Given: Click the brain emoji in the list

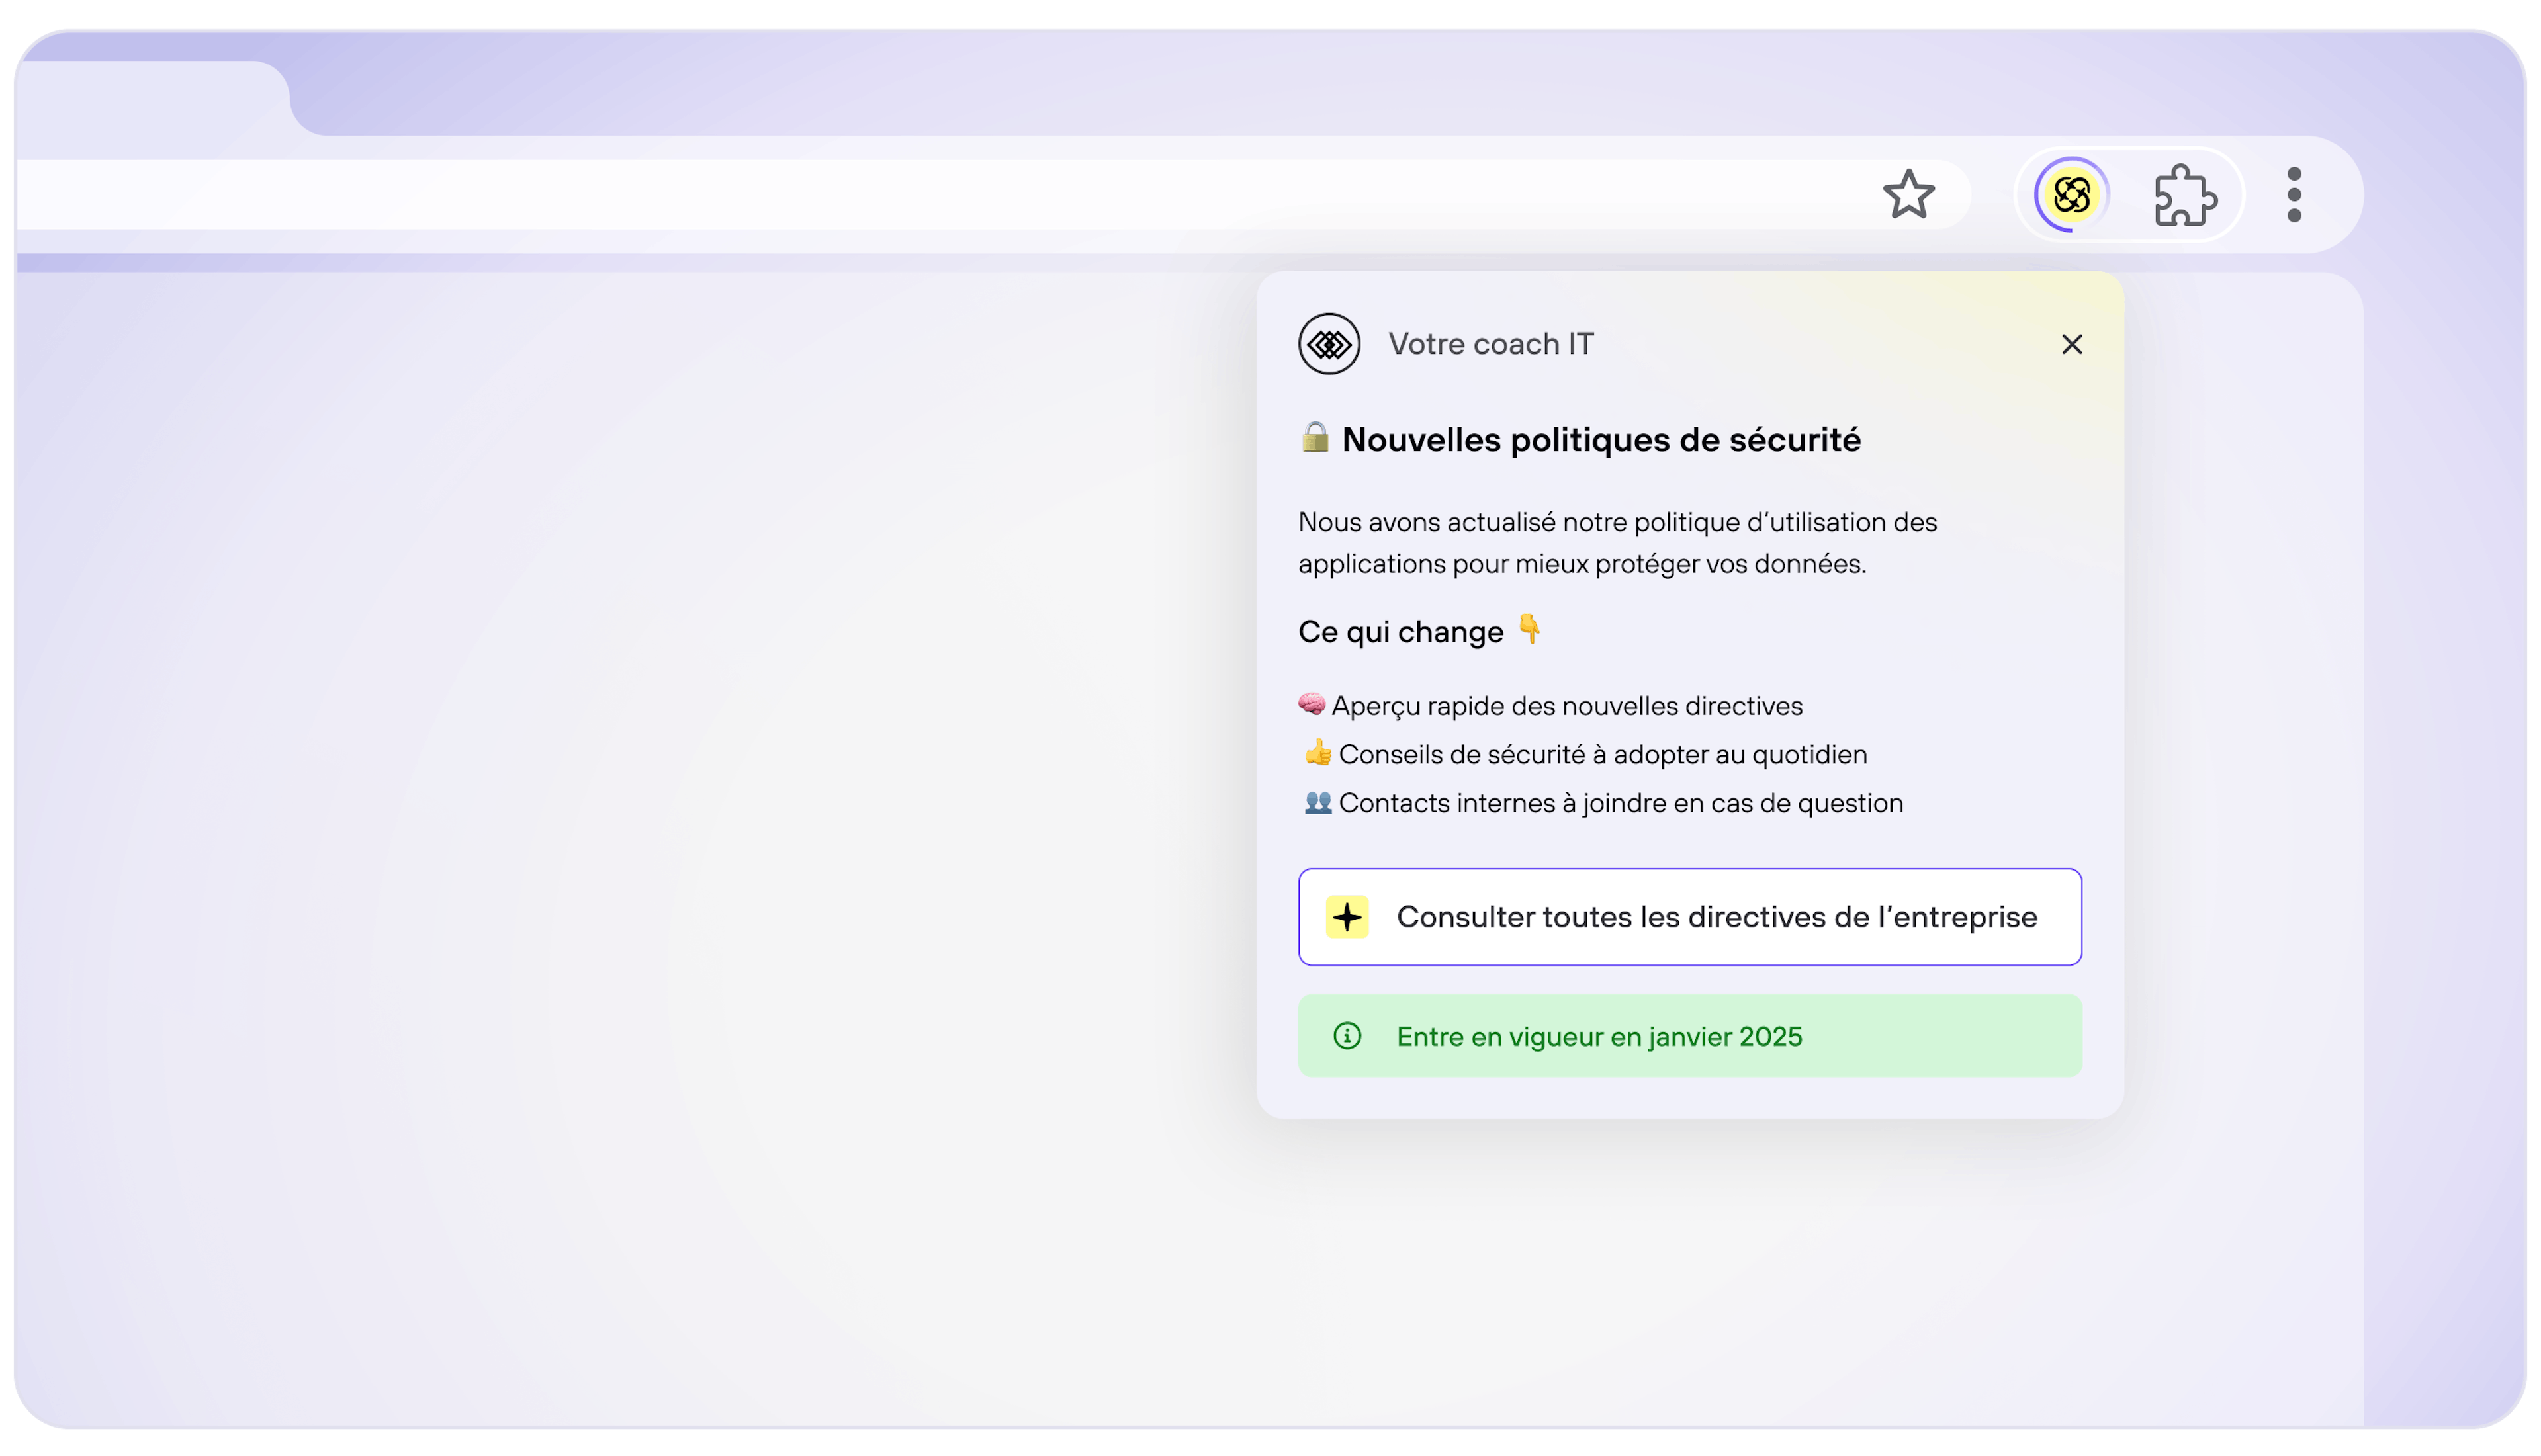Looking at the screenshot, I should pos(1311,704).
